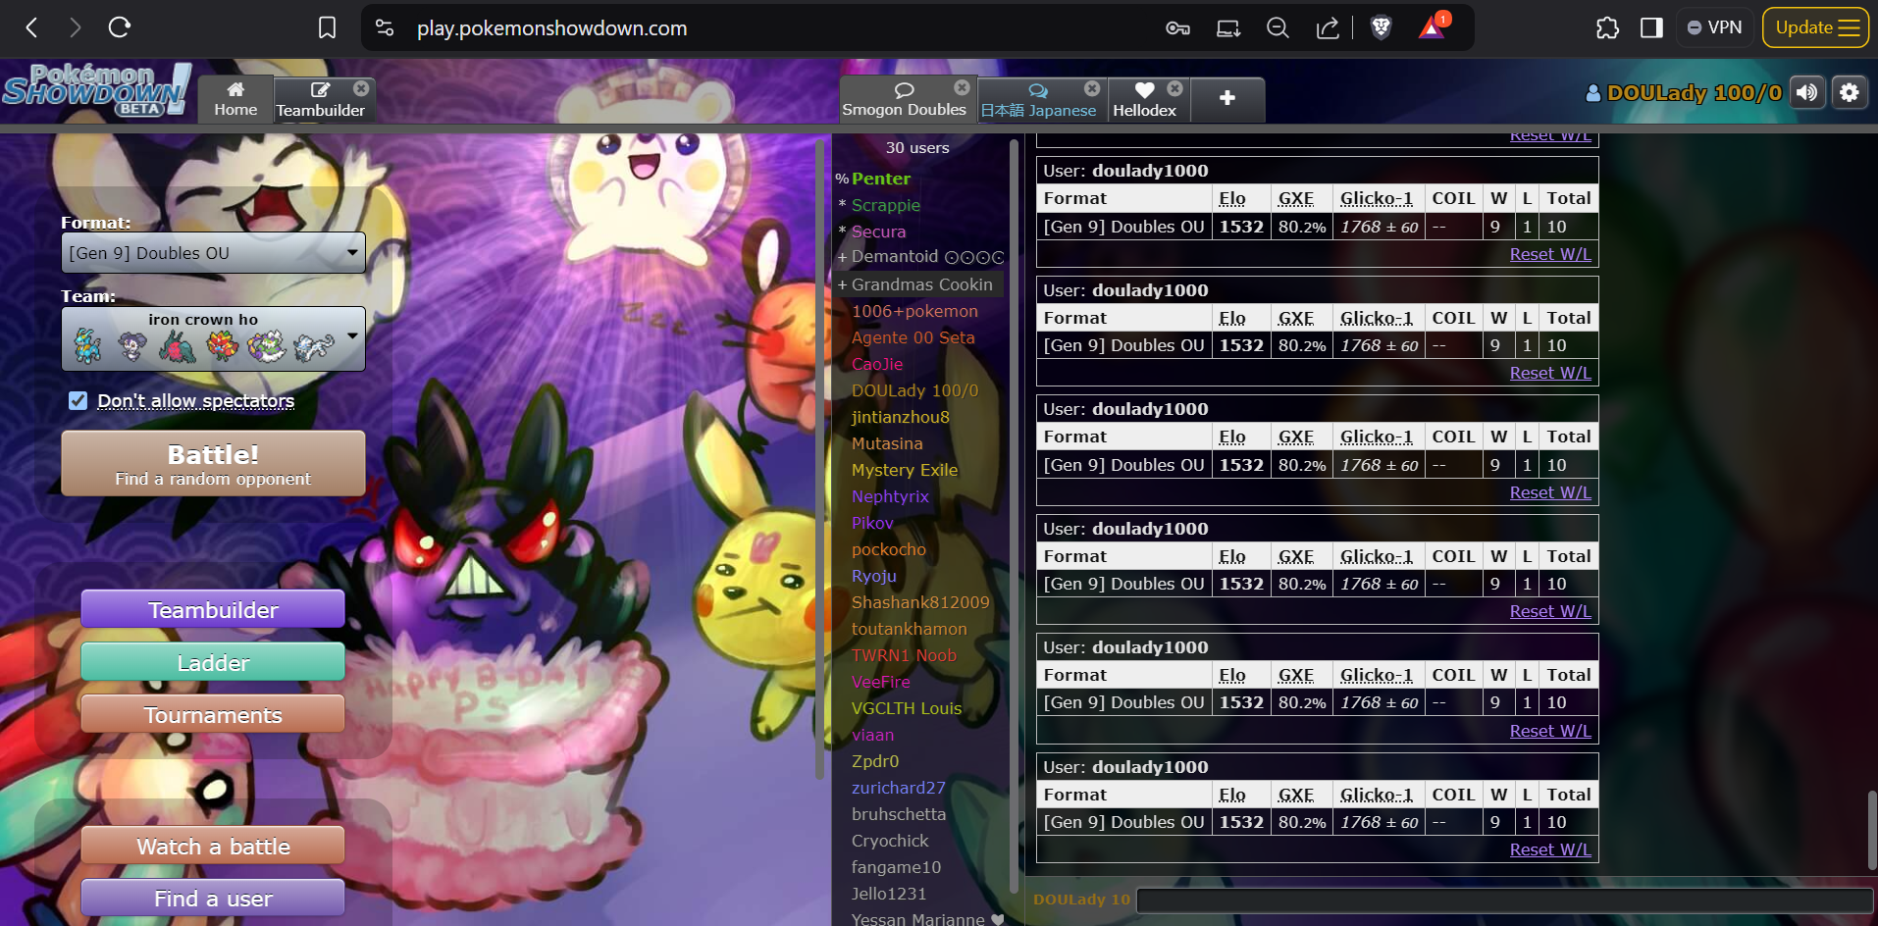This screenshot has height=926, width=1878.
Task: Toggle Don't allow spectators checkbox
Action: (78, 400)
